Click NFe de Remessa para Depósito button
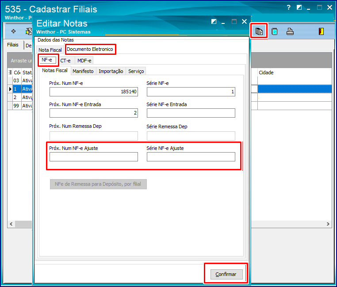The image size is (337, 287). tap(98, 184)
